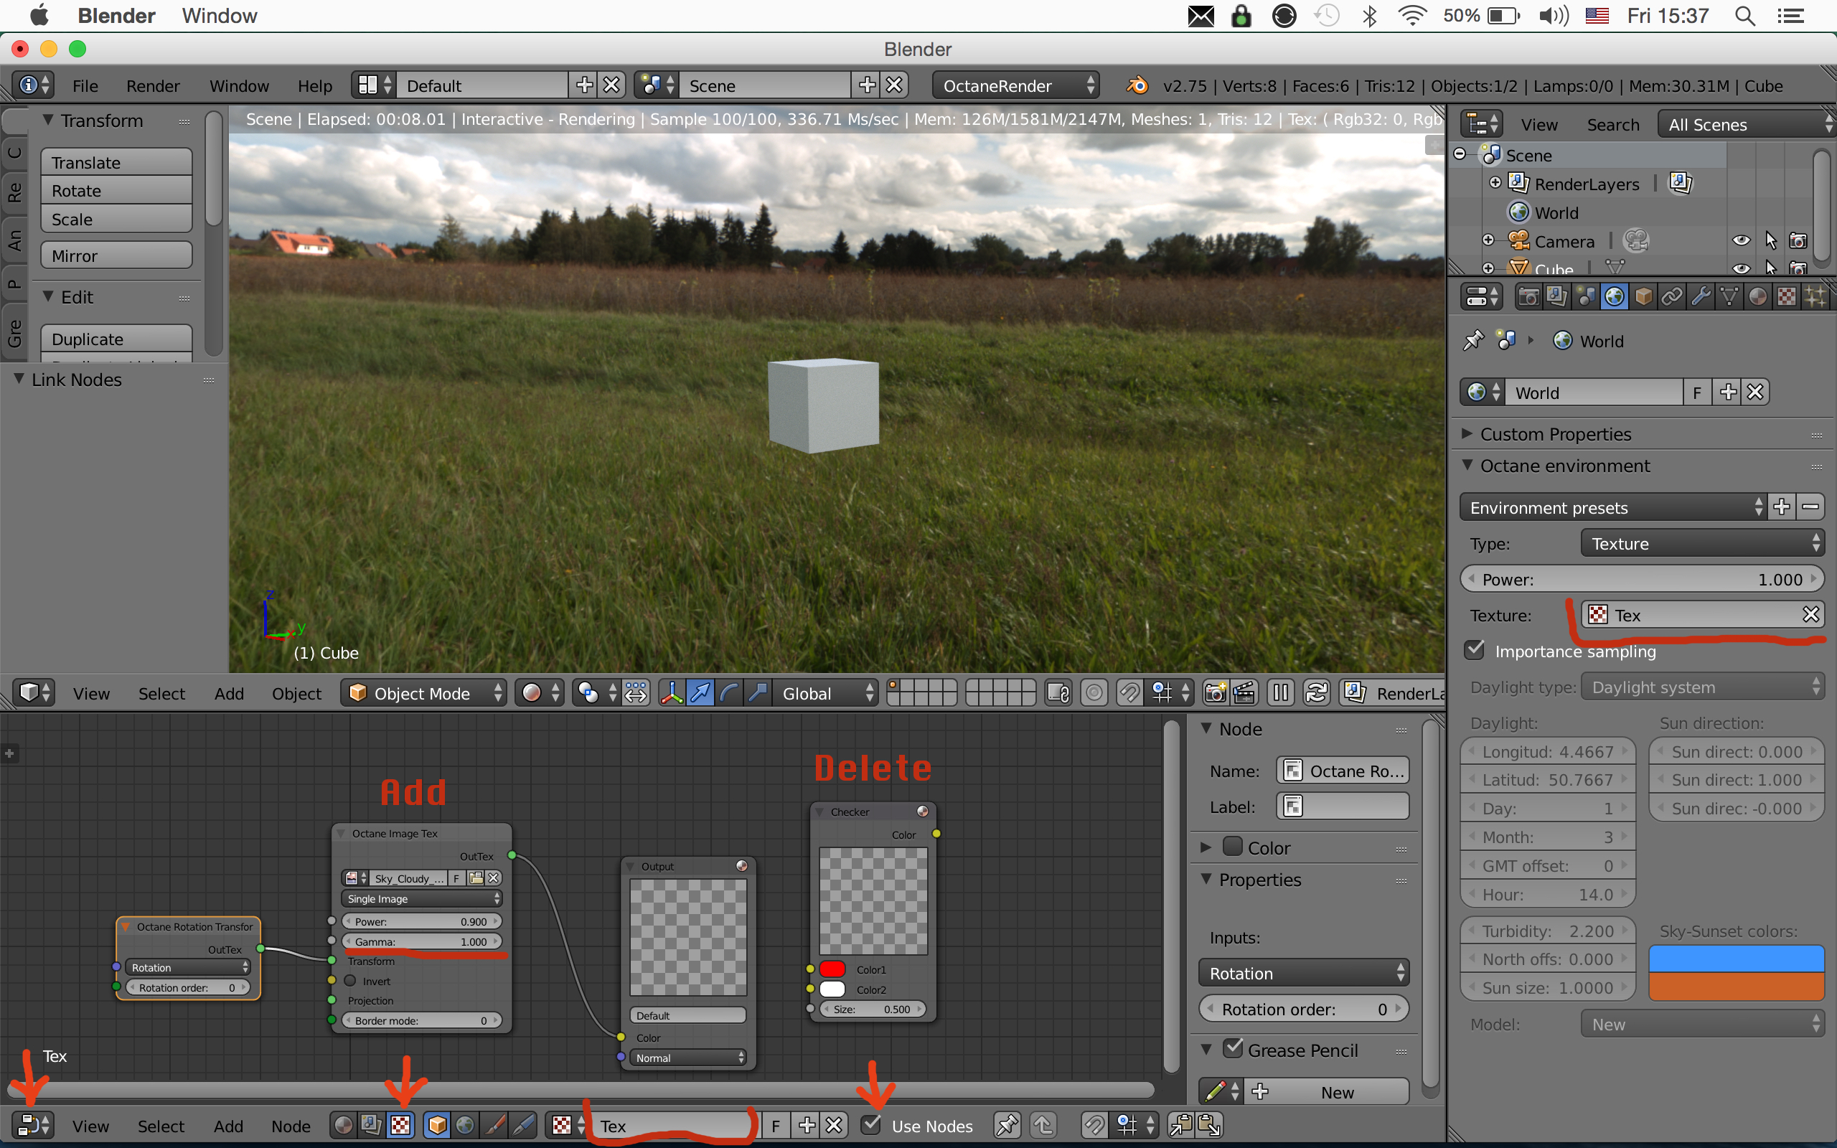Open the Node menu in node editor
Screen dimensions: 1837x1148
coord(291,1126)
